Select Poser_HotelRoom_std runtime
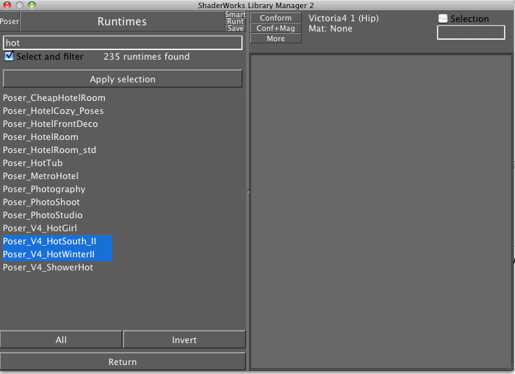The height and width of the screenshot is (374, 515). pos(49,150)
